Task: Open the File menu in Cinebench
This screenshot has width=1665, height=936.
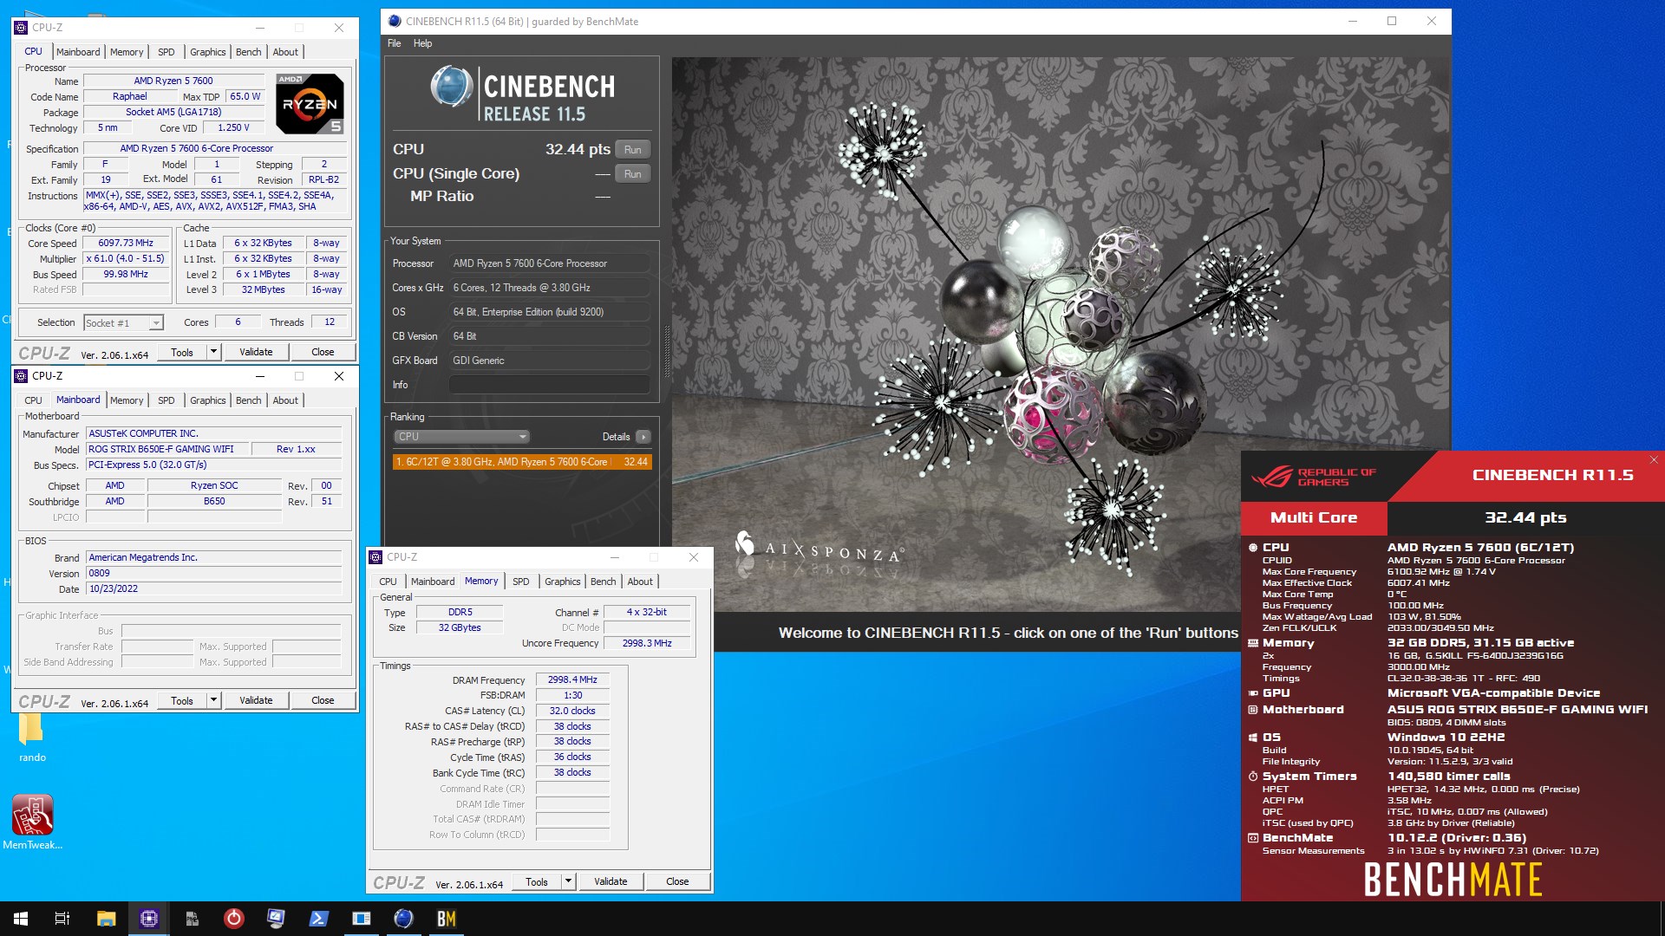Action: 395,43
